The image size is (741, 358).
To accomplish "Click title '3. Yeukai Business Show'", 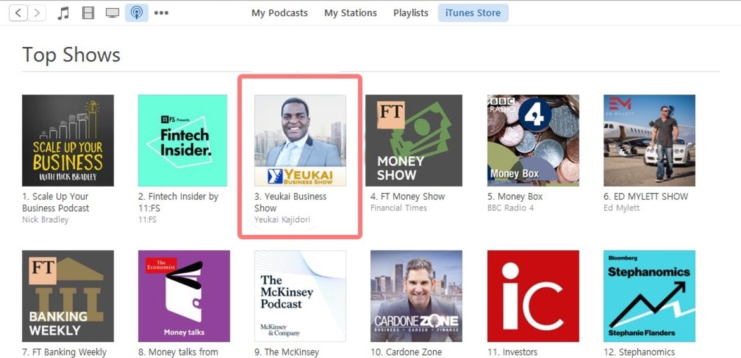I will (290, 202).
